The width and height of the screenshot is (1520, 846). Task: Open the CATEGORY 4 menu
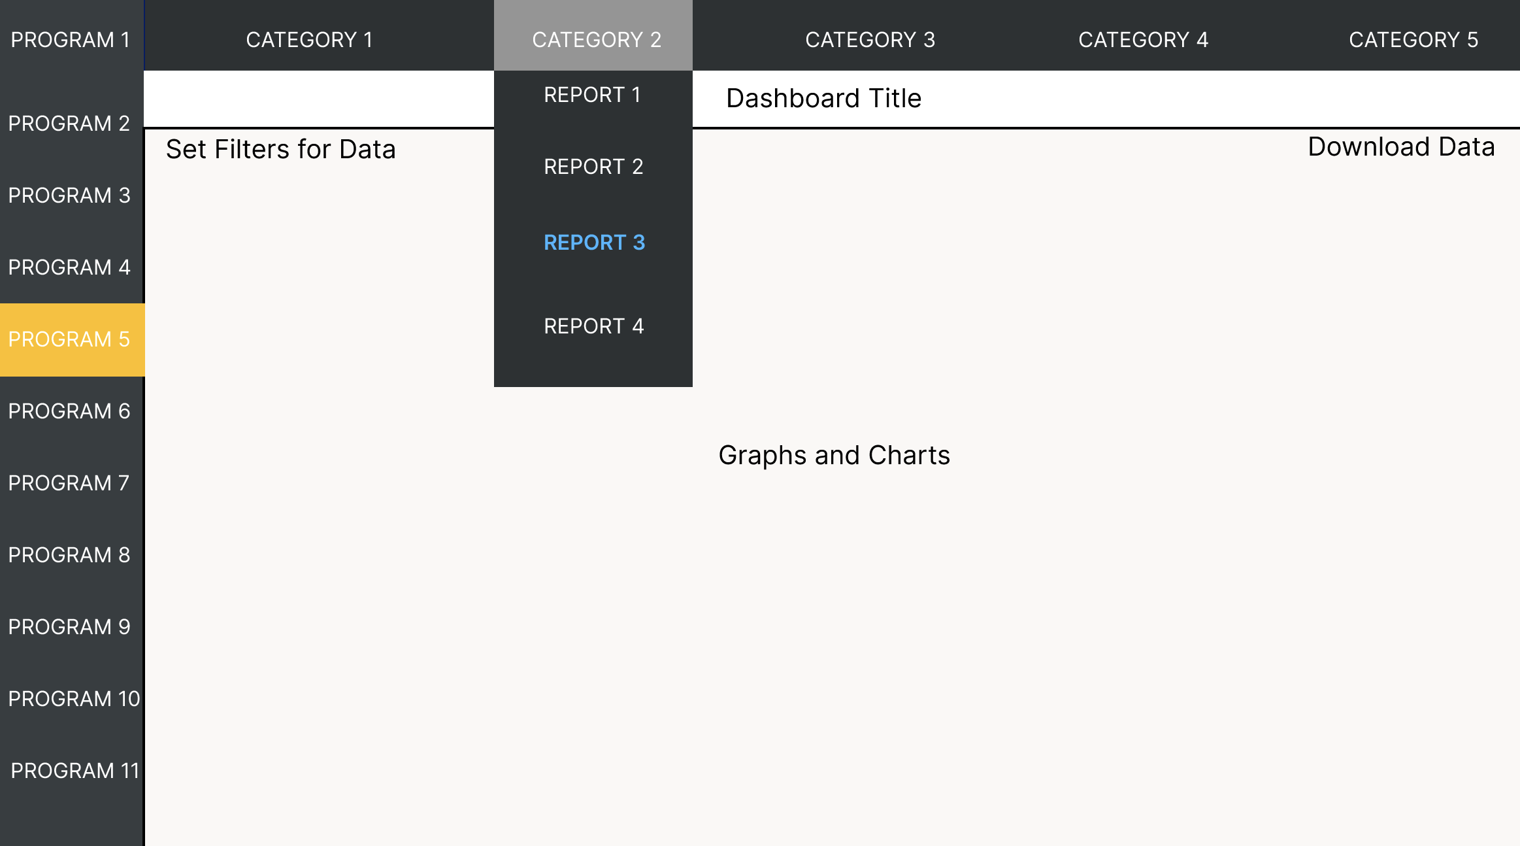(x=1143, y=40)
